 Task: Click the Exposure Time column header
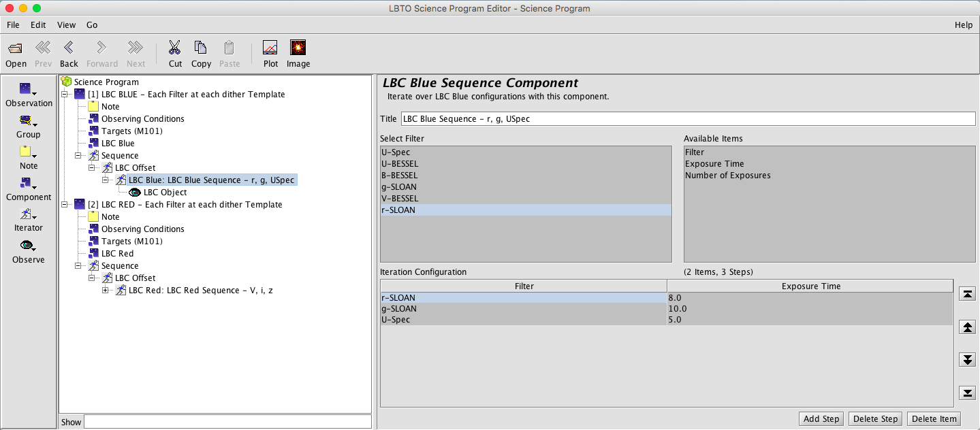810,286
